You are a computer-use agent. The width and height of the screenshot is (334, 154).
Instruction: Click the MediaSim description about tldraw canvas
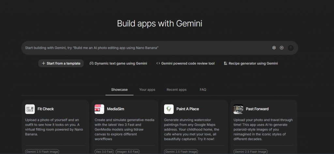[125, 129]
